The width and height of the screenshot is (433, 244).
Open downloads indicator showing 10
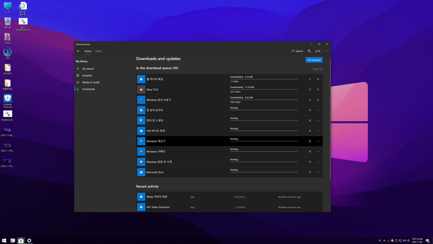pyautogui.click(x=318, y=51)
